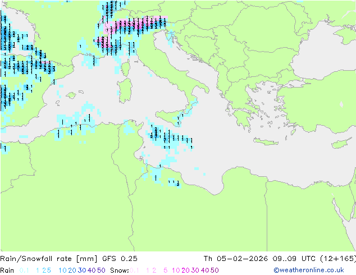Pick the rain legend value 20
This screenshot has height=275, width=356.
[72, 271]
